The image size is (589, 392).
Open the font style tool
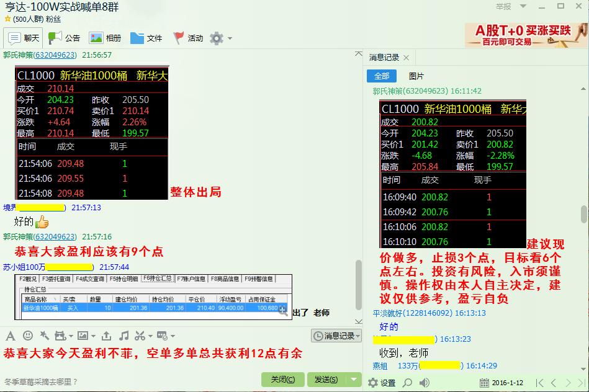10,336
